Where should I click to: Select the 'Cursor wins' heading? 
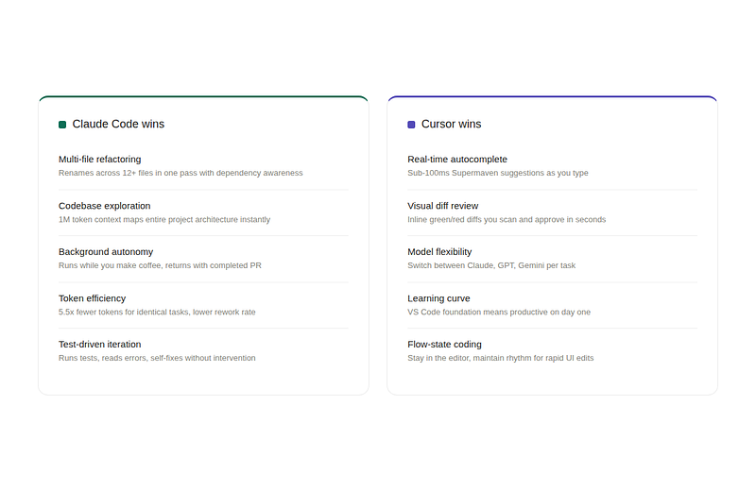coord(451,124)
